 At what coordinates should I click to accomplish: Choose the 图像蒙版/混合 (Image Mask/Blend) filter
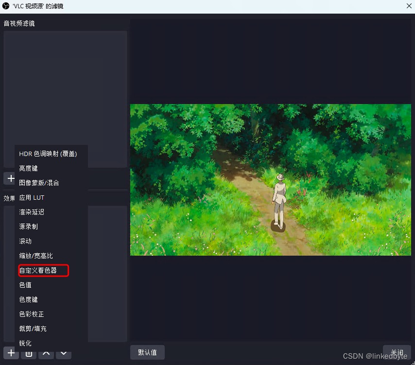coord(37,183)
